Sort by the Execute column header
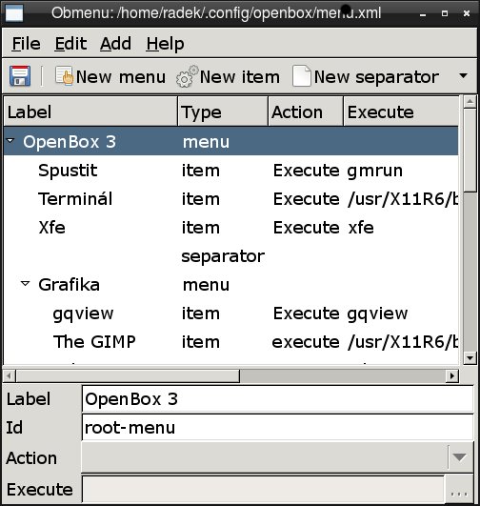 click(401, 112)
